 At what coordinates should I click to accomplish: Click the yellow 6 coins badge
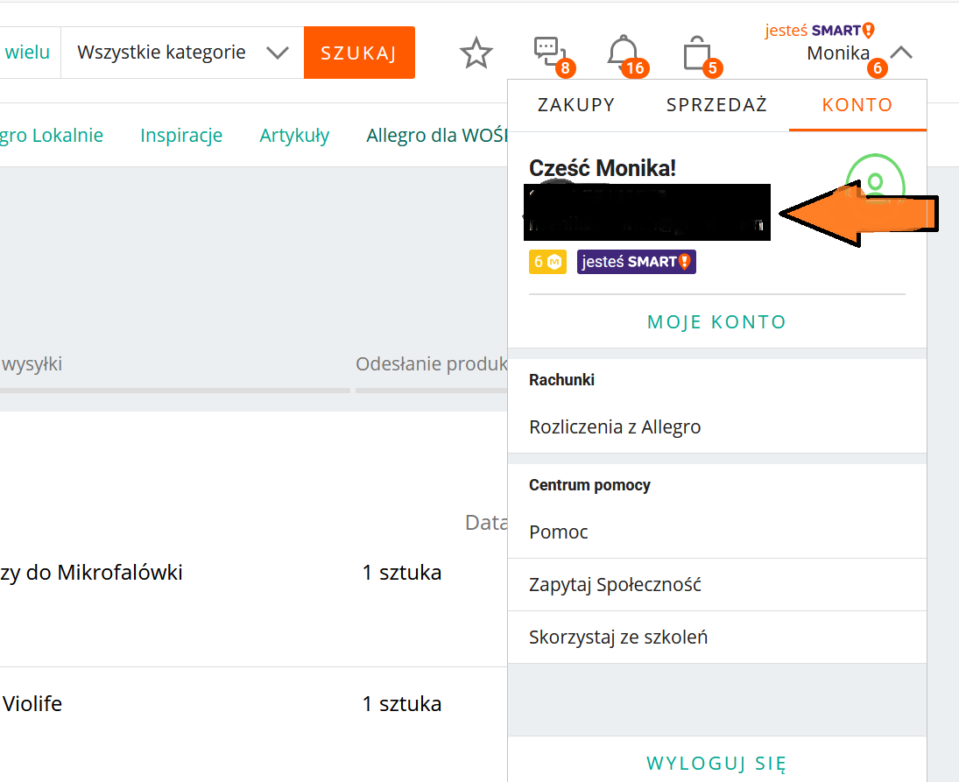547,262
